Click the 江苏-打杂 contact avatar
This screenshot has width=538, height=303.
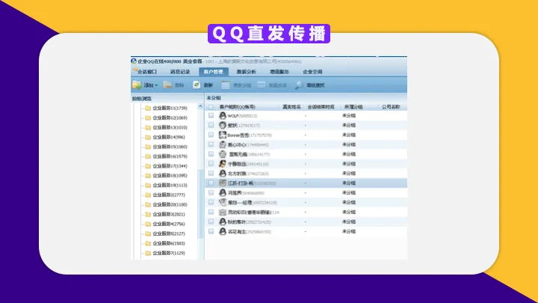click(x=223, y=183)
